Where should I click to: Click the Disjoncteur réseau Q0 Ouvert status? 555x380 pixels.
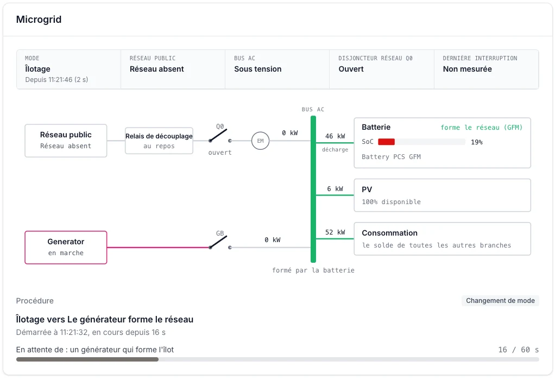click(382, 69)
